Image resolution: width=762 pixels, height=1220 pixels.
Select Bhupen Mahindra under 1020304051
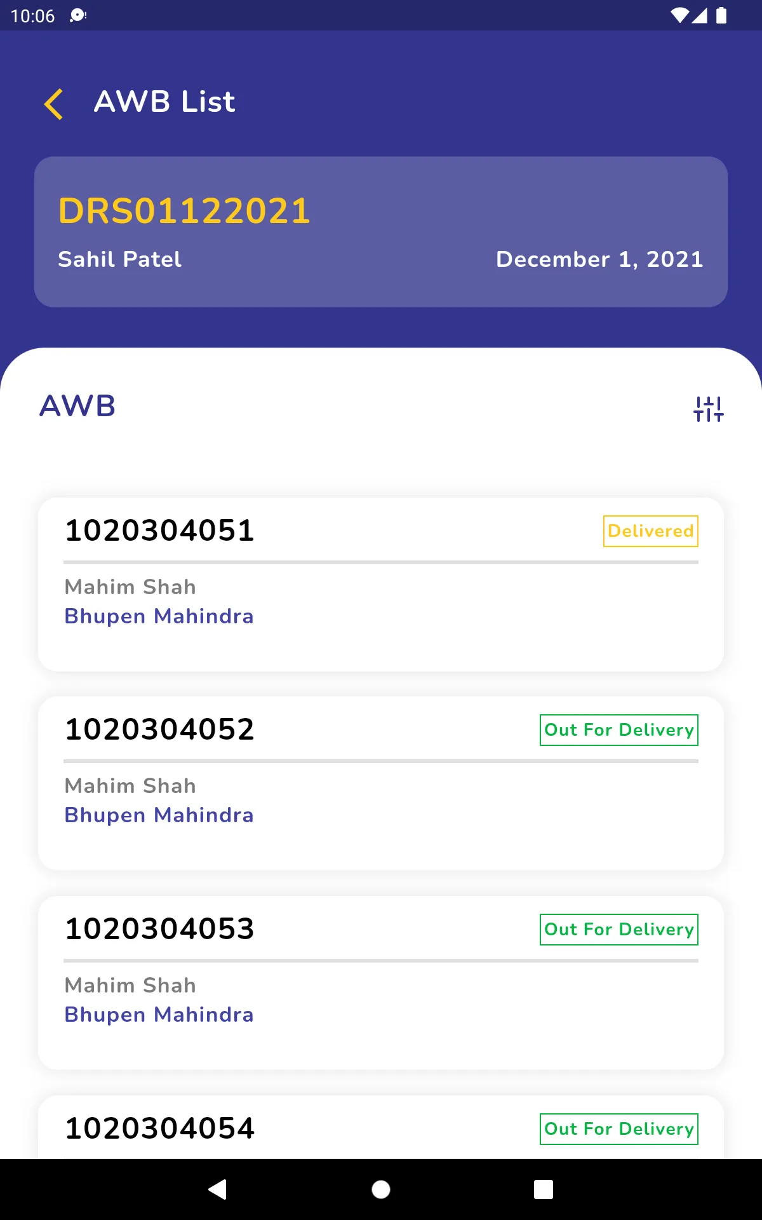point(159,616)
